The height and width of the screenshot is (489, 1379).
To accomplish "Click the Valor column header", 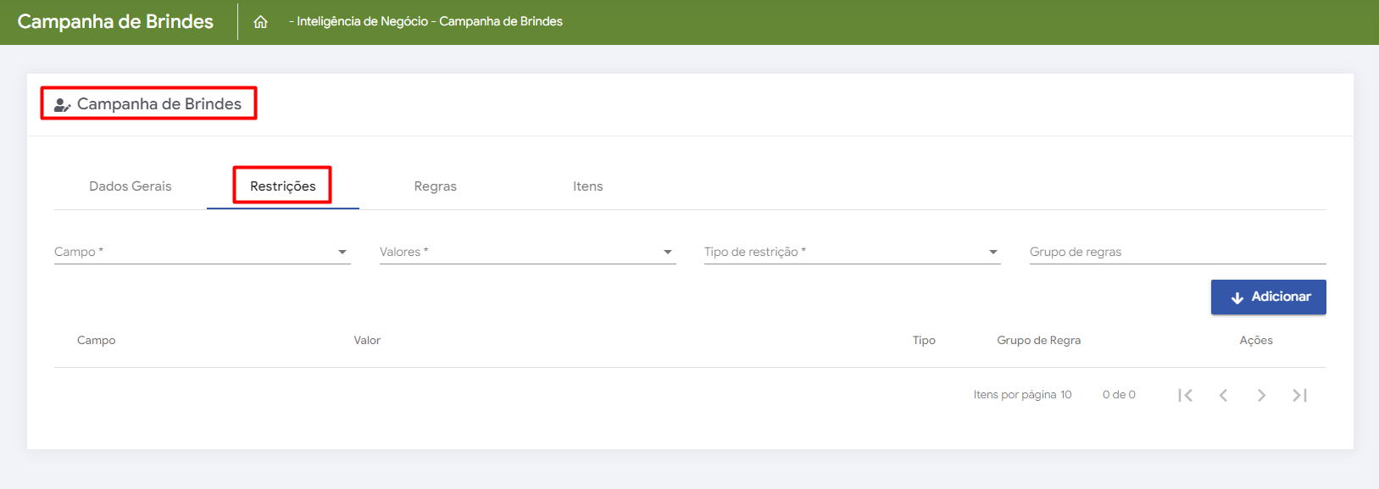I will [367, 341].
